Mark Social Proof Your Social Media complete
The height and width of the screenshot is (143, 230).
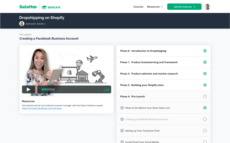tap(205, 142)
